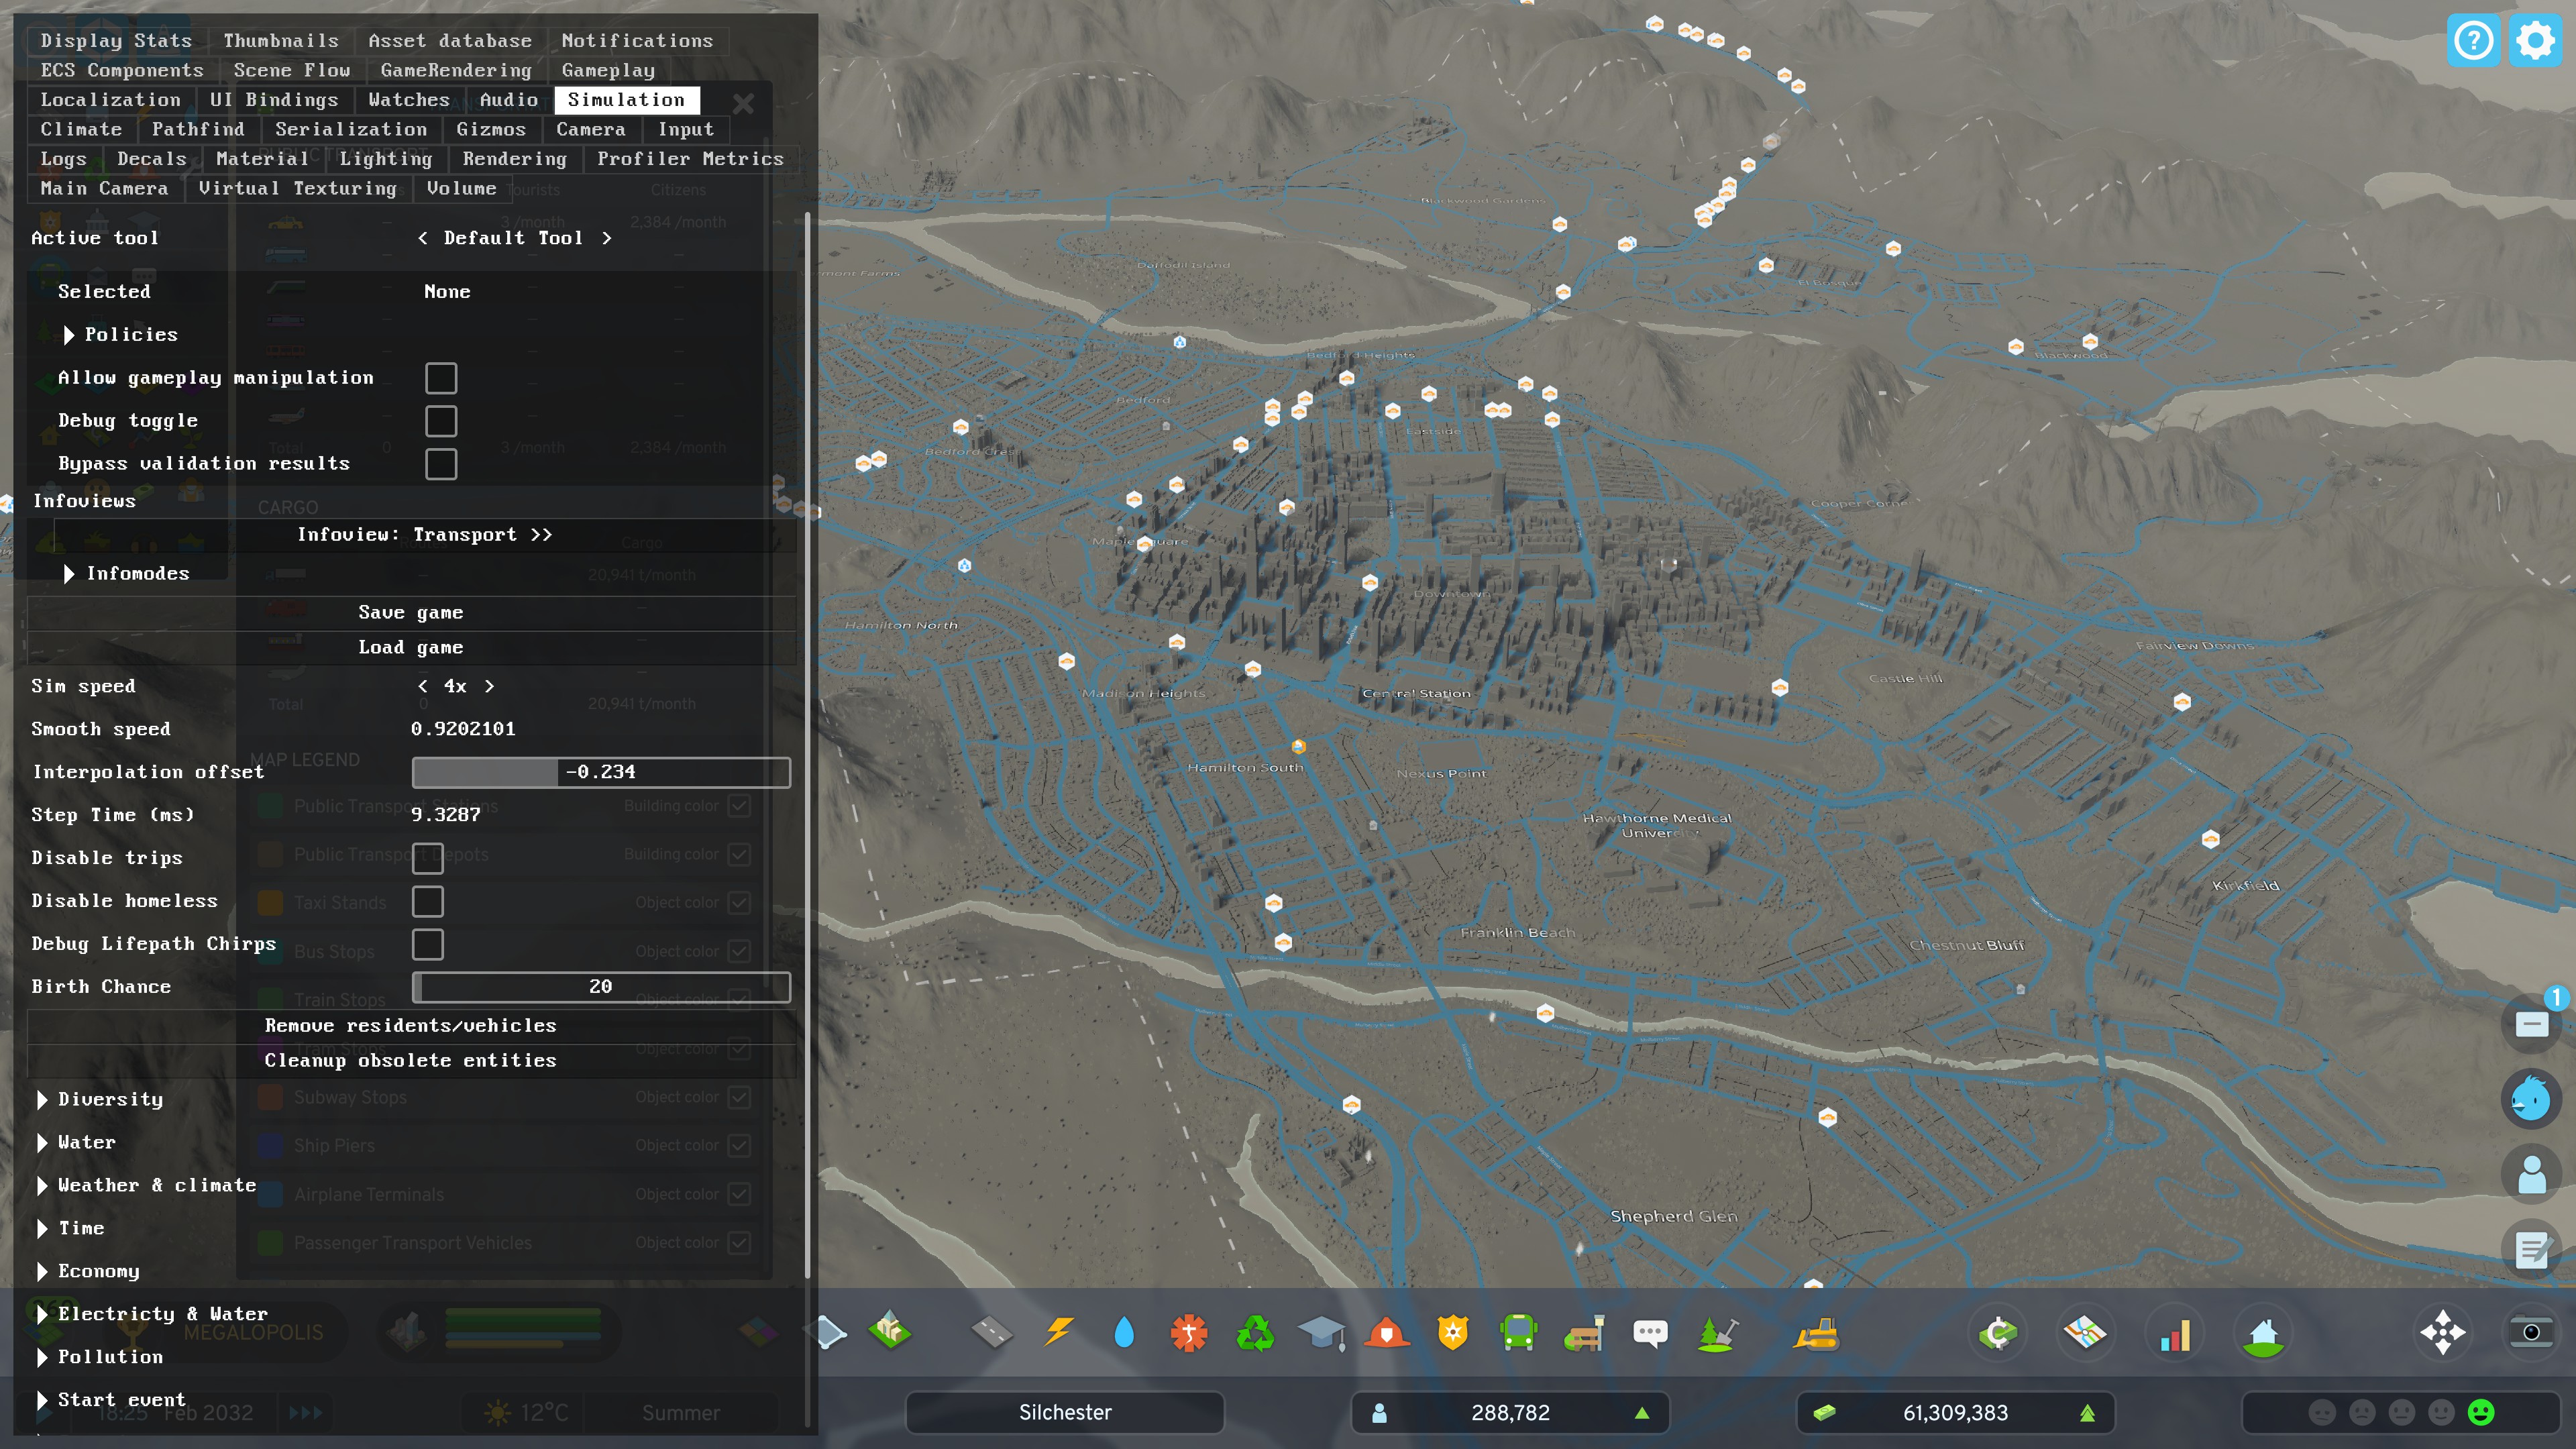The width and height of the screenshot is (2576, 1449).
Task: Tick the Debug toggle checkbox
Action: click(441, 421)
